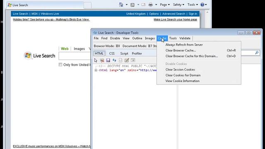Image resolution: width=265 pixels, height=149 pixels.
Task: Open the Safety dropdown menu
Action: click(178, 5)
